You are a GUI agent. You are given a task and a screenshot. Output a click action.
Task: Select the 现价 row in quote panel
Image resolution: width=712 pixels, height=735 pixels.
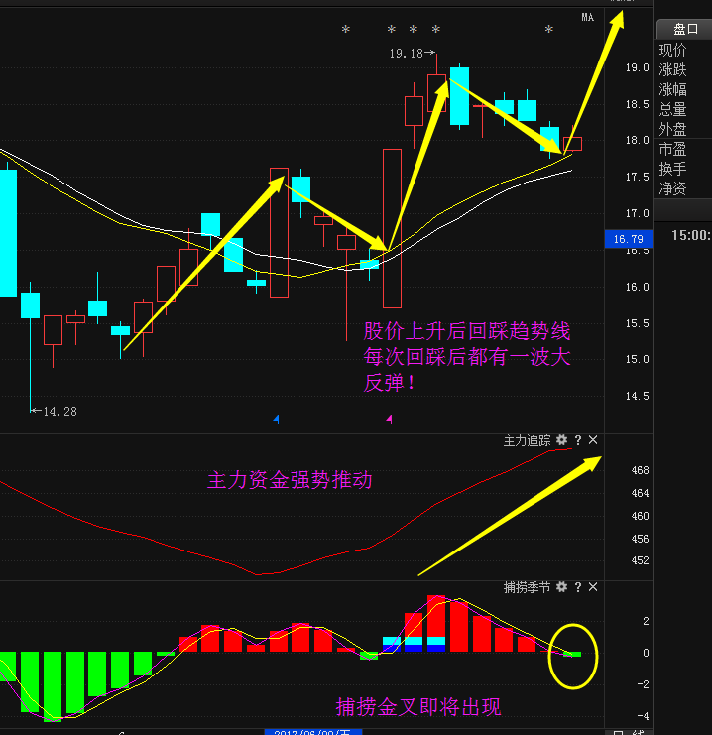[x=672, y=50]
